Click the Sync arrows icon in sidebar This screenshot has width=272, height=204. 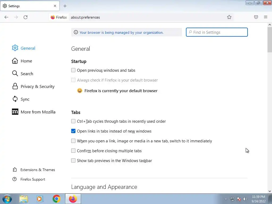pyautogui.click(x=15, y=99)
